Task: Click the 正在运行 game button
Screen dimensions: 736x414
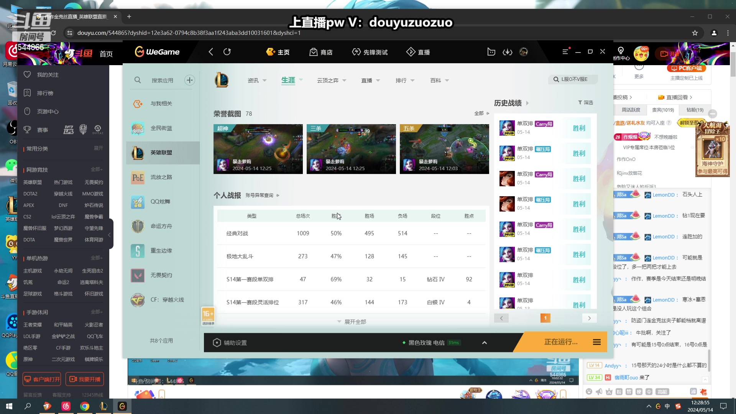Action: coord(561,342)
